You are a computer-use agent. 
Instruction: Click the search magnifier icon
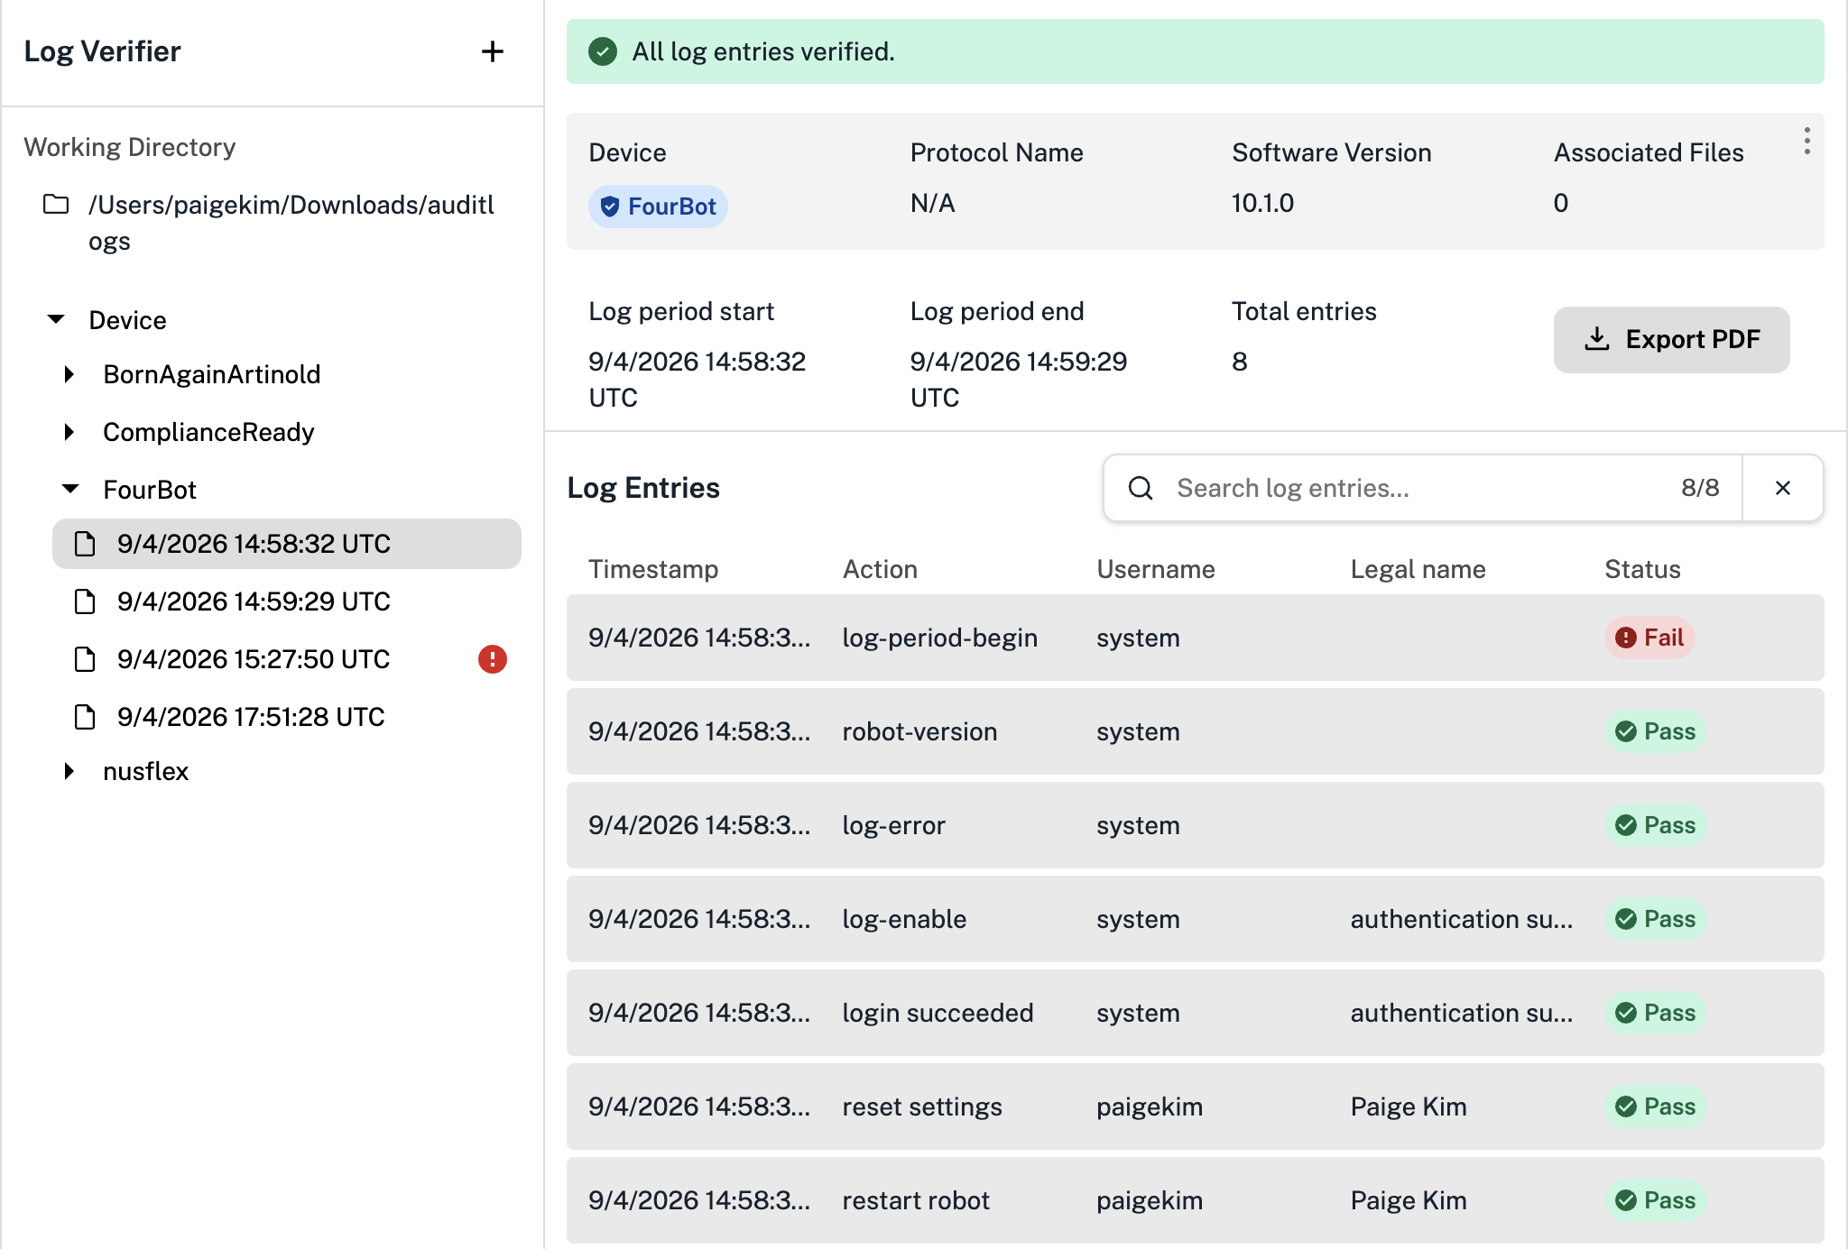click(1141, 488)
